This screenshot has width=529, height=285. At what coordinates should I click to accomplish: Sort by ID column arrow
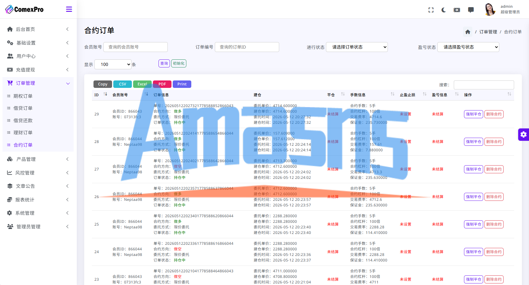click(105, 94)
